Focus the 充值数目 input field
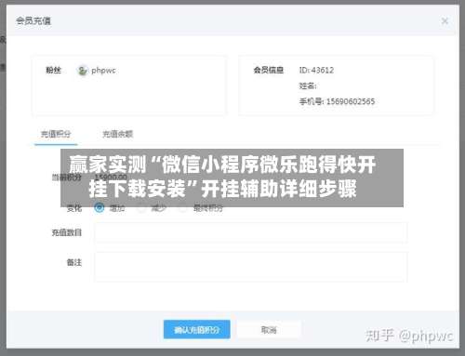The image size is (465, 356). (x=251, y=232)
